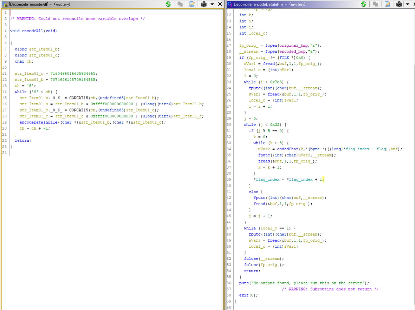Click the Decompile icon in encodeAll title bar
The height and width of the screenshot is (310, 415).
click(x=4, y=4)
